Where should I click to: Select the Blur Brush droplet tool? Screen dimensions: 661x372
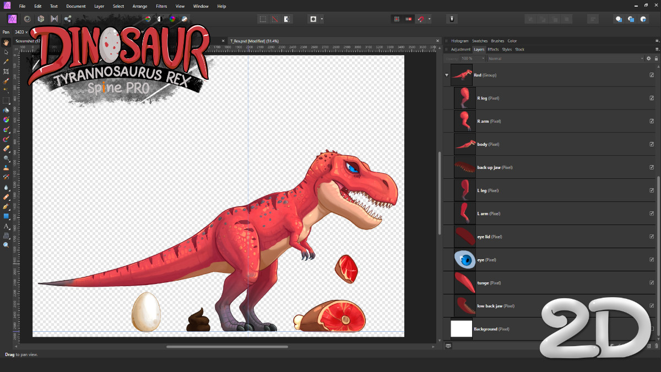[x=6, y=187]
